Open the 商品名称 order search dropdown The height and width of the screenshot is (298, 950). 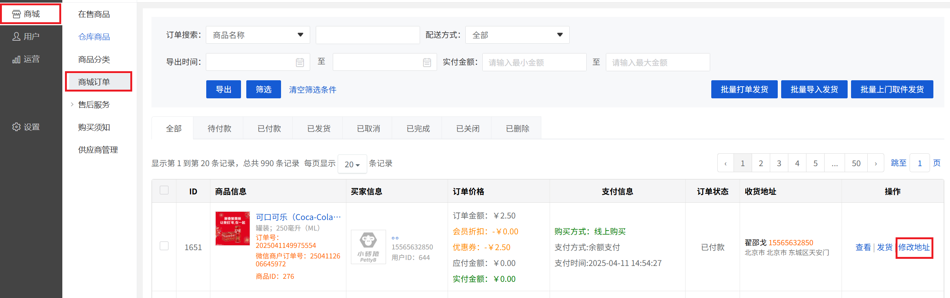258,35
